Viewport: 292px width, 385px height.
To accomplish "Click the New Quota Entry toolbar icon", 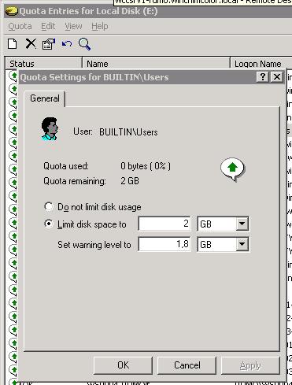I will [x=13, y=44].
